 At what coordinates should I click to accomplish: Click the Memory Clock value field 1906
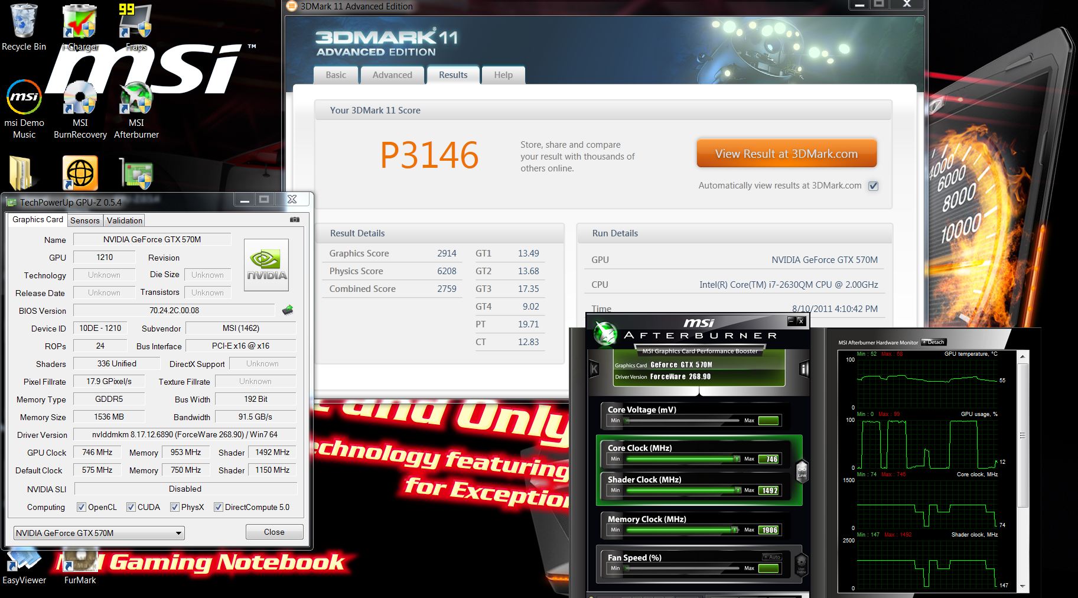point(768,530)
